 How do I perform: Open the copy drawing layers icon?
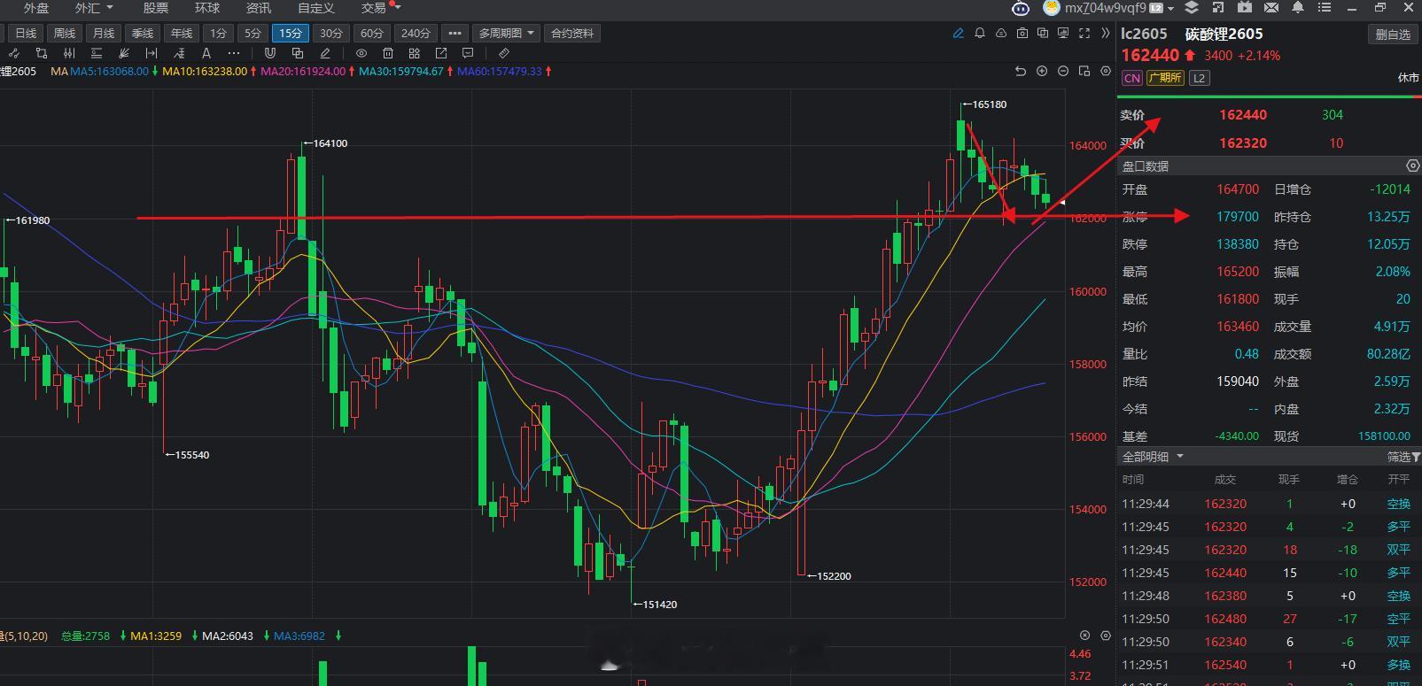pyautogui.click(x=298, y=53)
